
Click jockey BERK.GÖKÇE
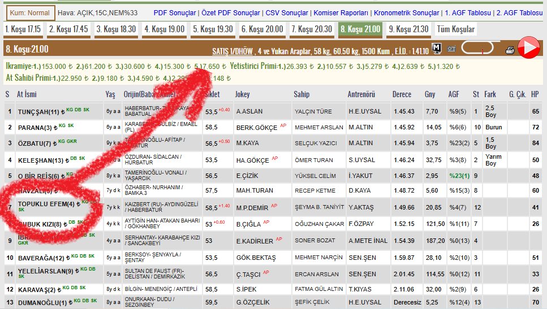pyautogui.click(x=257, y=128)
